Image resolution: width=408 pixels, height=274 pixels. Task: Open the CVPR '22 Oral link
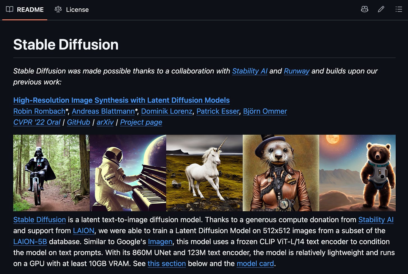point(37,122)
